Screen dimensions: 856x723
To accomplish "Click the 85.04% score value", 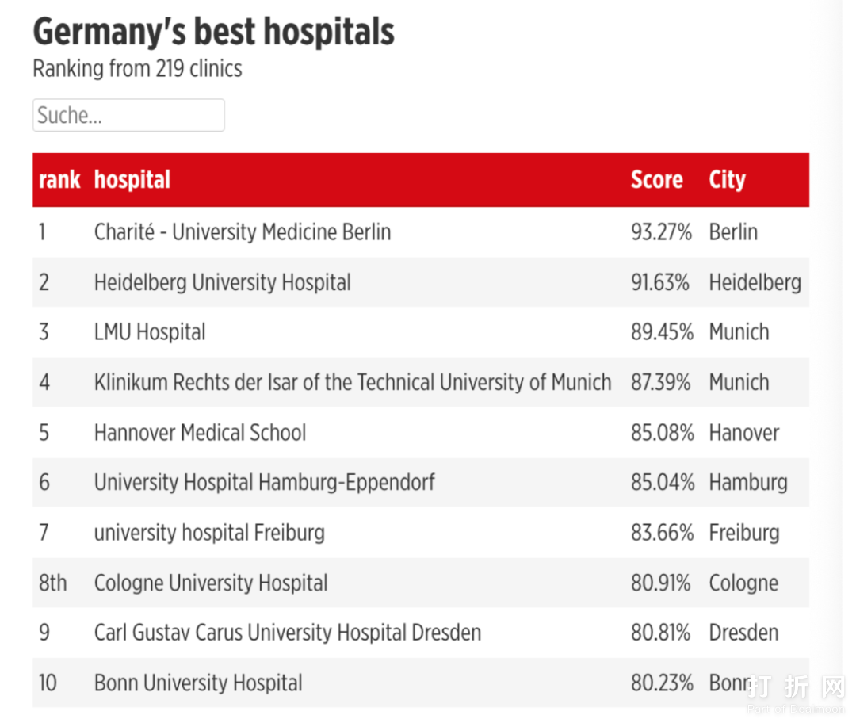I will coord(663,483).
